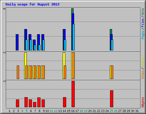Click day label '1' on the axis
This screenshot has height=114, width=146.
pyautogui.click(x=9, y=111)
